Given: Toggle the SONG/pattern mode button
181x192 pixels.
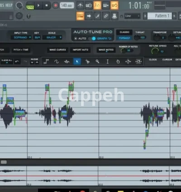Looking at the screenshot, I should point(30,7).
